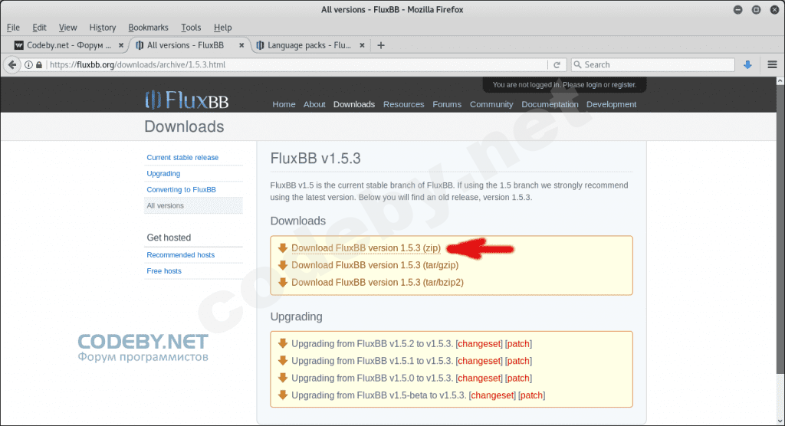
Task: Open the File menu
Action: coord(13,28)
